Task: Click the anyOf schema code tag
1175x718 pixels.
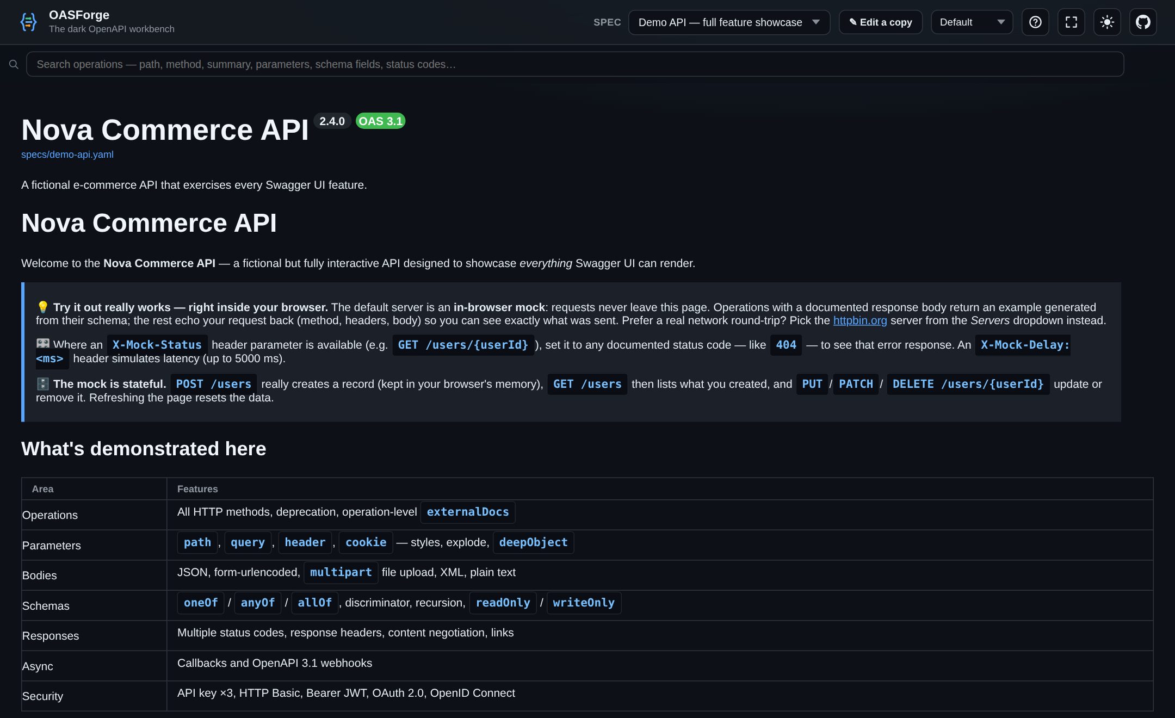Action: pyautogui.click(x=258, y=603)
